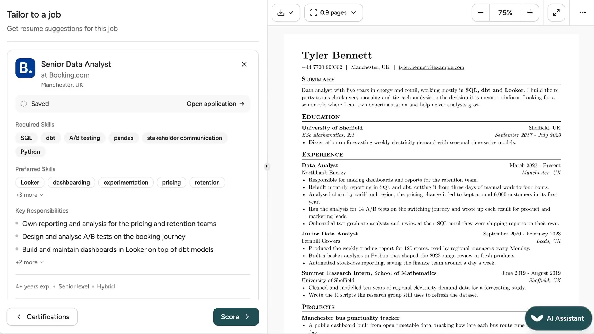Viewport: 594px width, 334px height.
Task: Select the pandas skill chip
Action: (x=124, y=138)
